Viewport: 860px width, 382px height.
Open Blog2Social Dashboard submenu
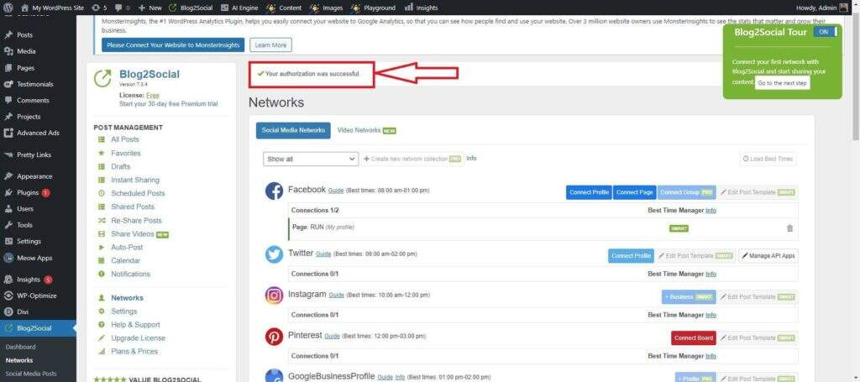(20, 347)
